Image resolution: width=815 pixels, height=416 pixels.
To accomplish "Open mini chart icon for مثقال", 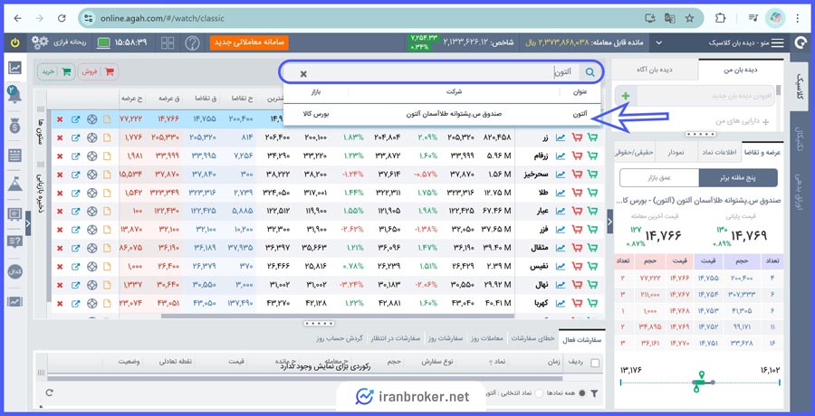I will click(x=561, y=249).
